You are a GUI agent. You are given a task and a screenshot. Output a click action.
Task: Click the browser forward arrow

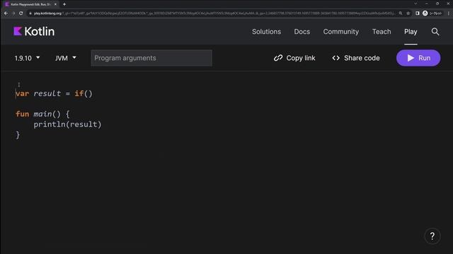coord(13,13)
